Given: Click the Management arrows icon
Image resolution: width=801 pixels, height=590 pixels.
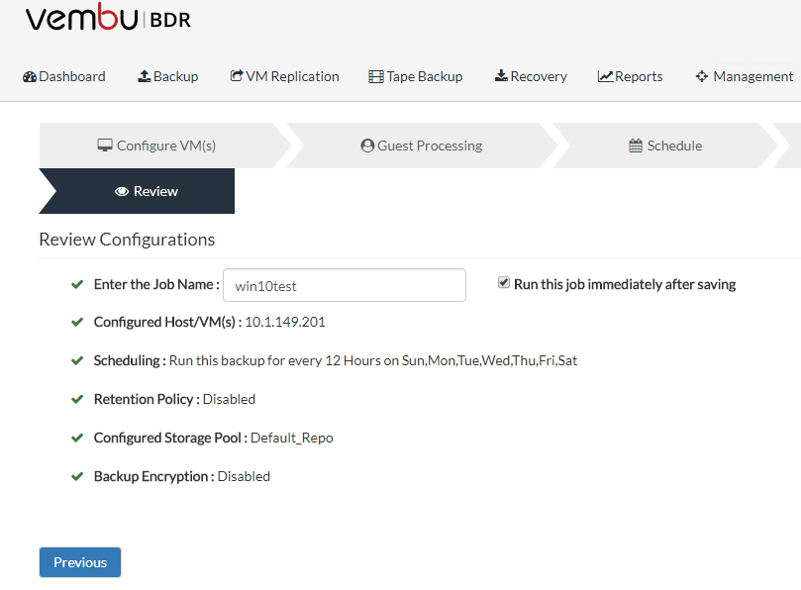Looking at the screenshot, I should click(702, 76).
